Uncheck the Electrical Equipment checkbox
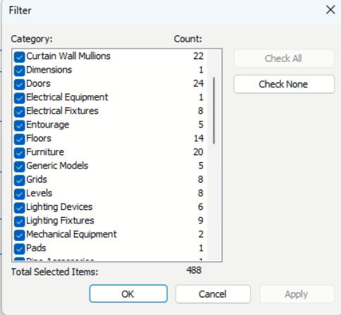Screen dimensions: 341x315 [x=19, y=98]
